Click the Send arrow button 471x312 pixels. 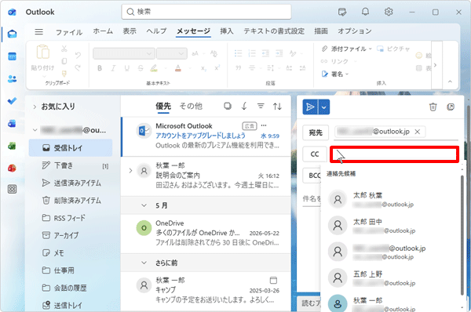(310, 107)
